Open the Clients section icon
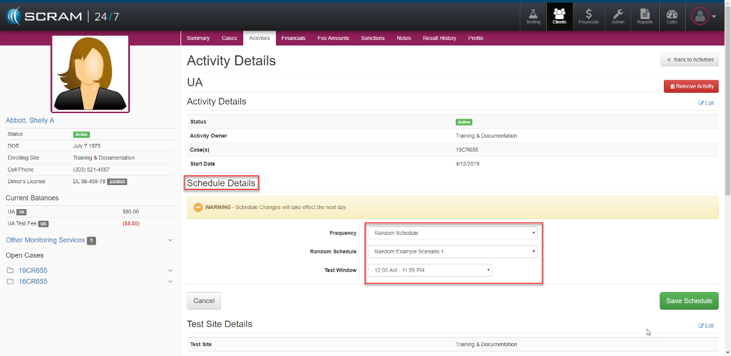 (x=559, y=16)
